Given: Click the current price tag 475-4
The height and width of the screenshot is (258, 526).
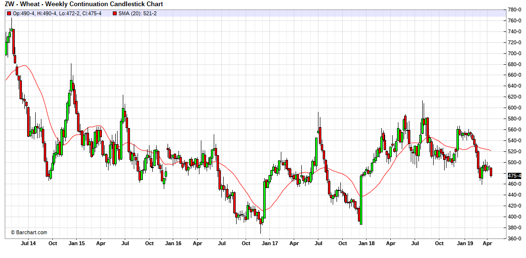Looking at the screenshot, I should click(514, 176).
